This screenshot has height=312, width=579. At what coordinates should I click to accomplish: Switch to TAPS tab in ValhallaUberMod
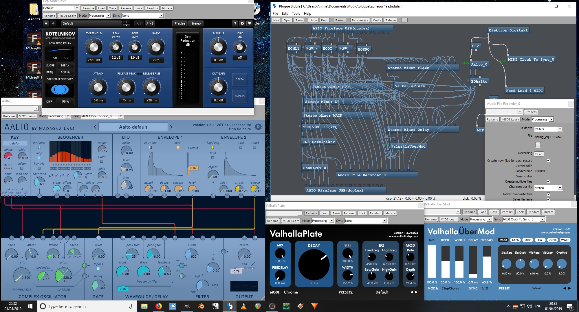515,240
